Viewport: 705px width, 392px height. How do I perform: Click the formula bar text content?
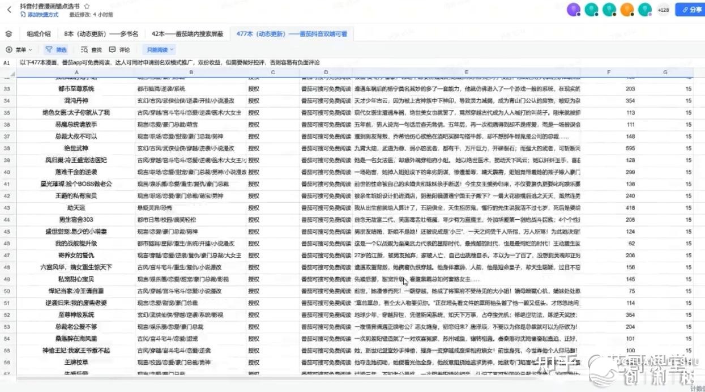tap(169, 62)
